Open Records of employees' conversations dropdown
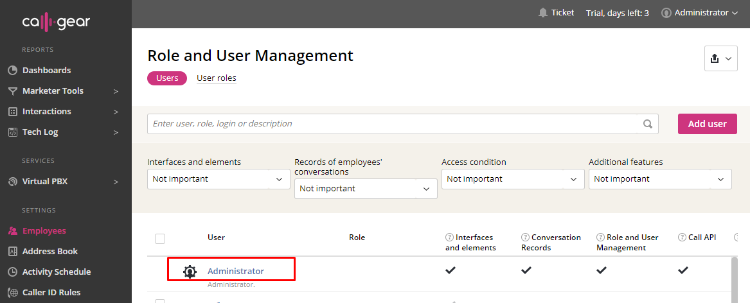750x303 pixels. pyautogui.click(x=366, y=189)
